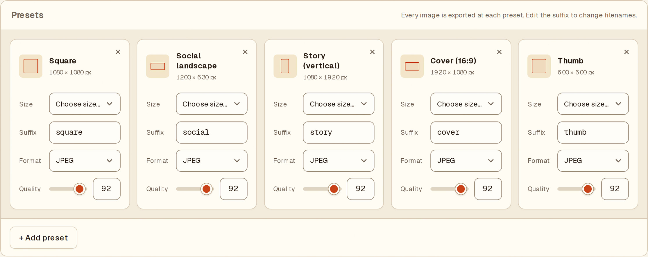The height and width of the screenshot is (257, 648).
Task: Click the Quality slider in Story preset
Action: click(322, 189)
